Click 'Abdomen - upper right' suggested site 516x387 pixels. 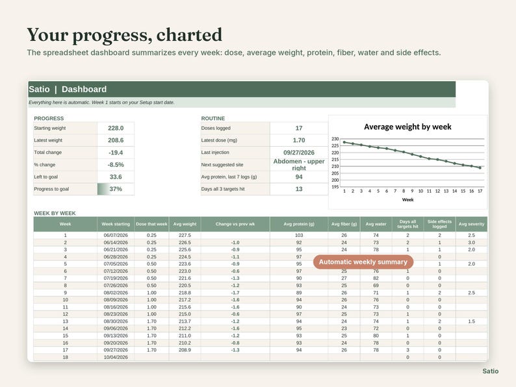pyautogui.click(x=299, y=165)
